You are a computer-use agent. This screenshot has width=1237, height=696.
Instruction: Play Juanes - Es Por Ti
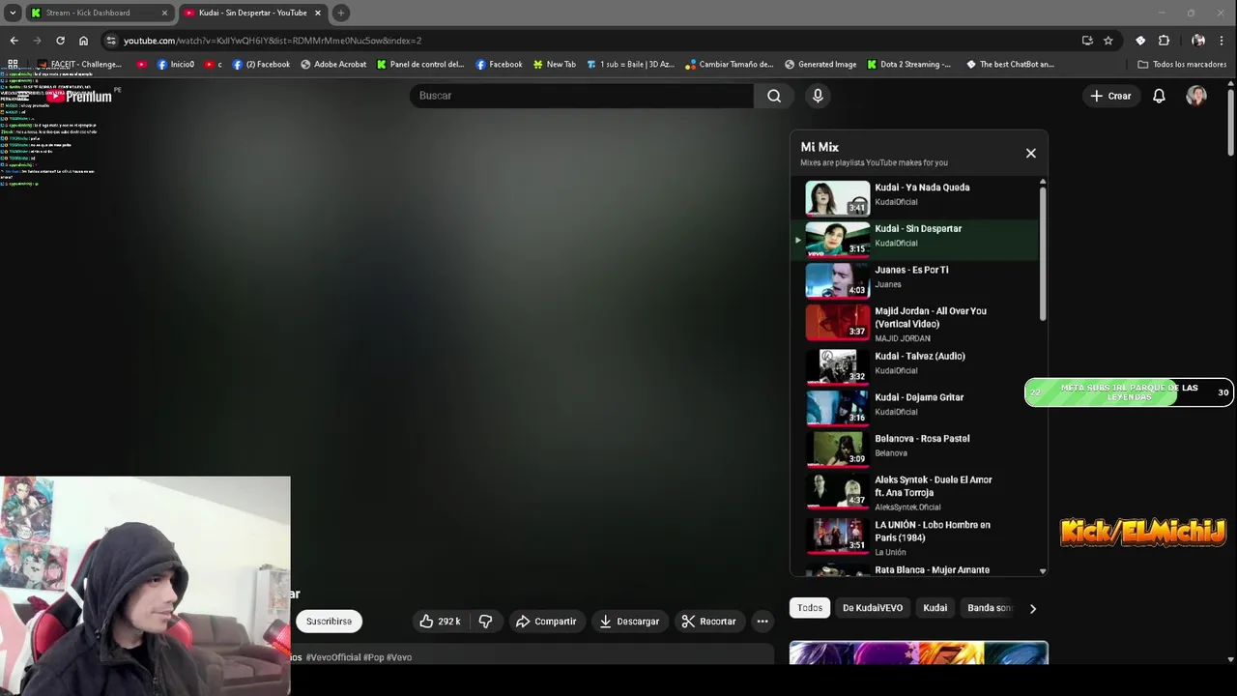pos(914,280)
